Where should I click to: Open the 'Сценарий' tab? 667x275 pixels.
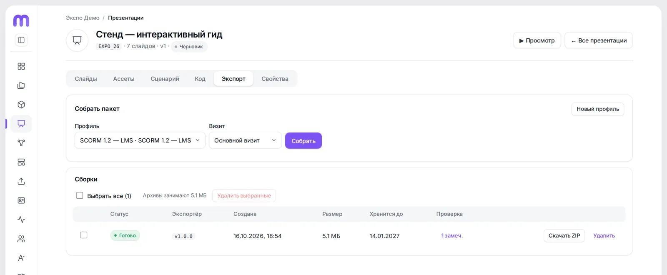click(165, 79)
